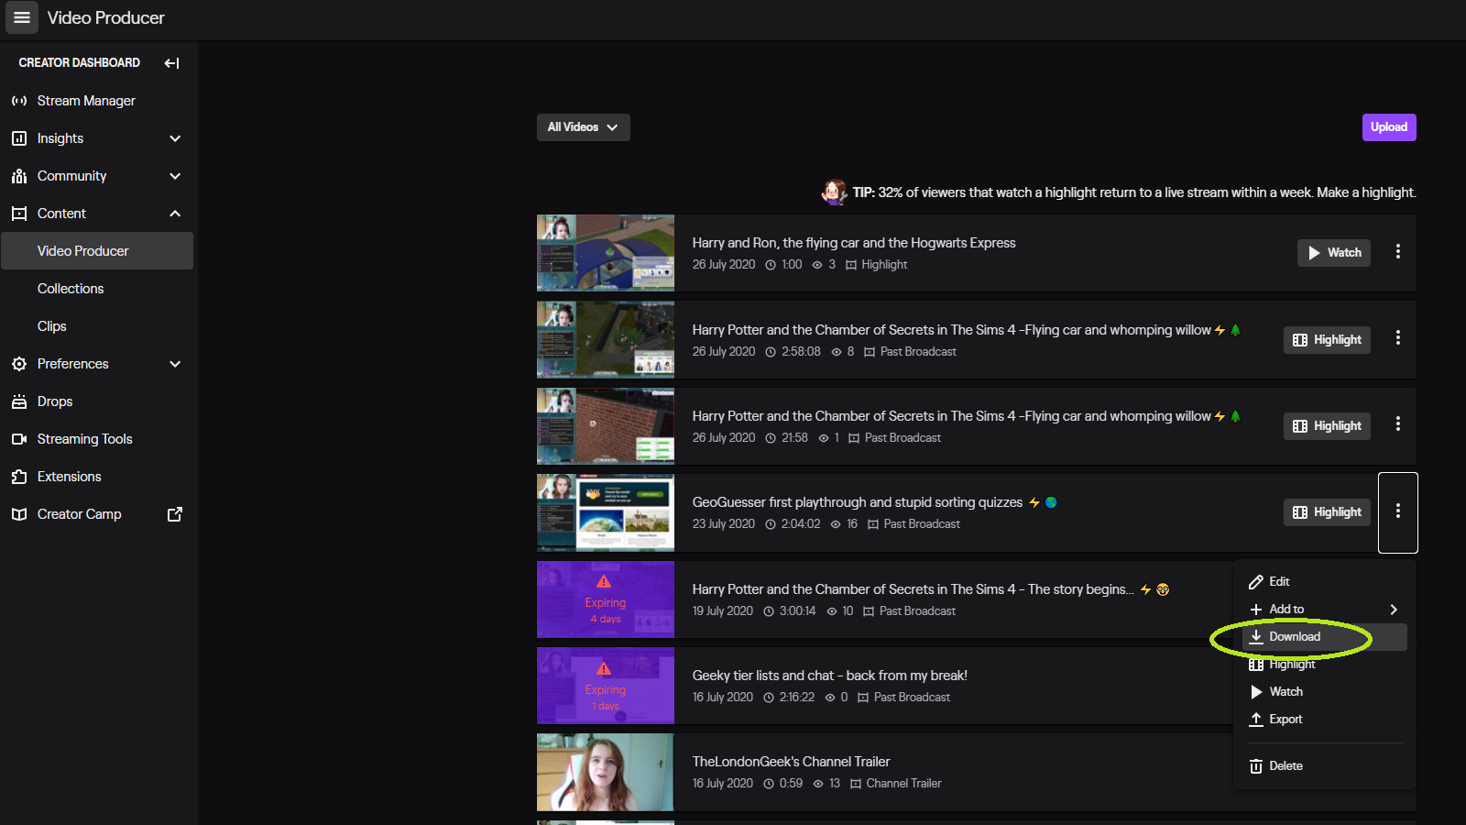This screenshot has width=1466, height=825.
Task: Open Clips in the sidebar
Action: coord(52,326)
